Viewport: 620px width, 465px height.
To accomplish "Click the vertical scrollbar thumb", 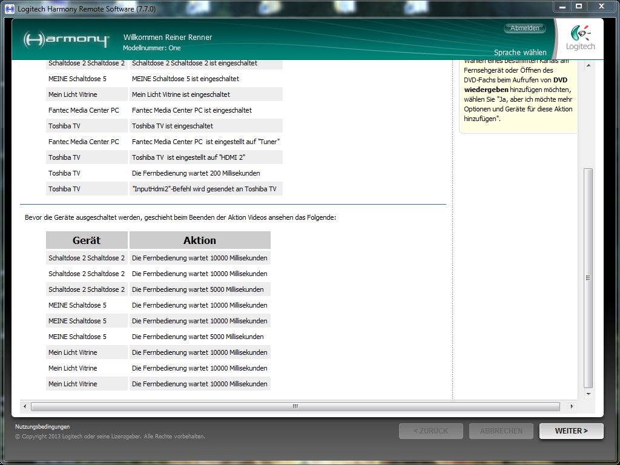I will 588,279.
